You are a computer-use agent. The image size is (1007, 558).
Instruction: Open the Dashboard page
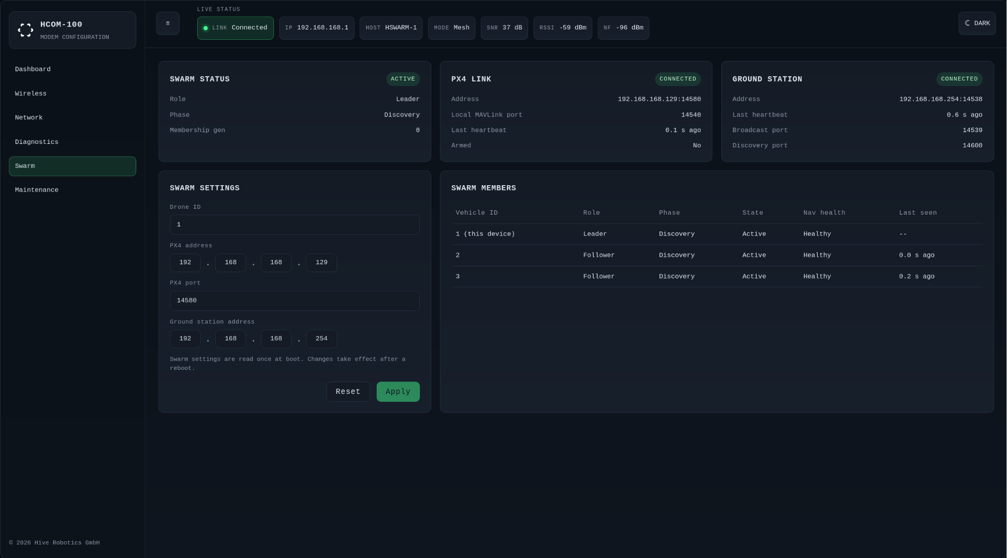coord(72,69)
